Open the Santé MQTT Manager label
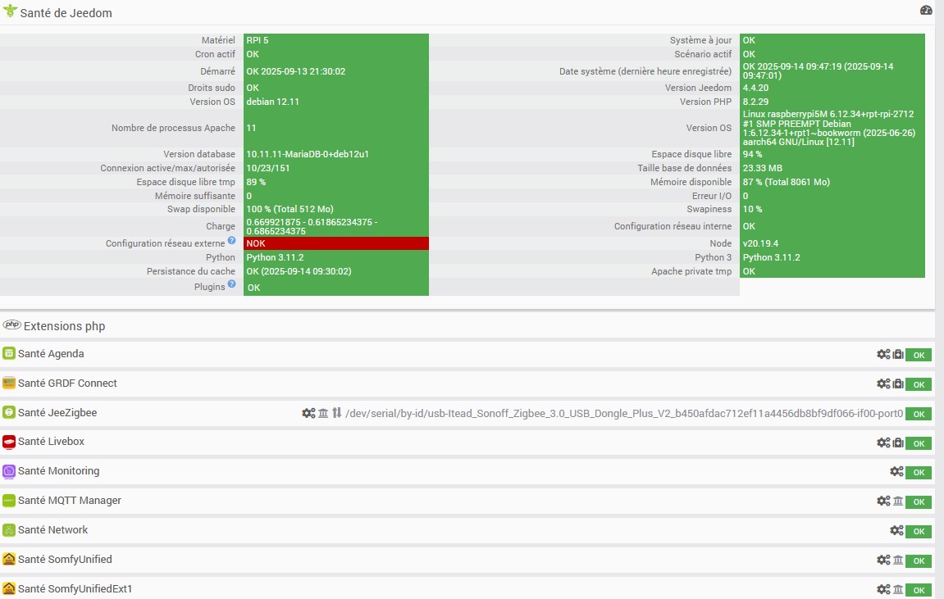944x599 pixels. 70,501
